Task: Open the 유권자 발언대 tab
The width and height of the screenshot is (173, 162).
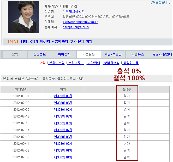Action: click(x=162, y=54)
